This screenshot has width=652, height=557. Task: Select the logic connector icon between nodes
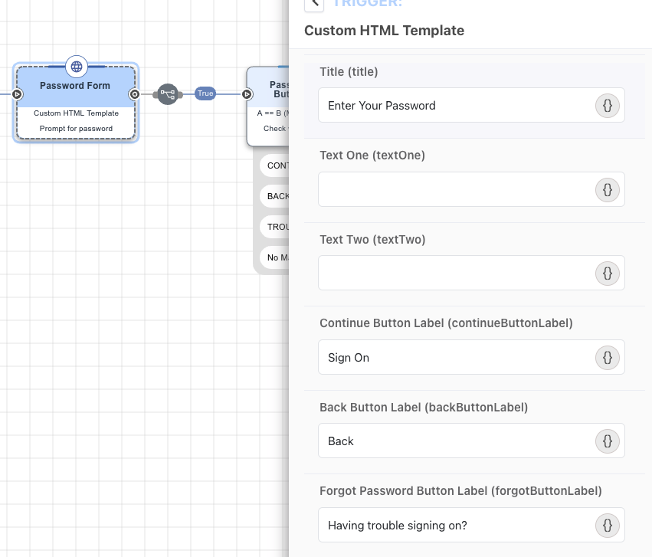click(x=168, y=94)
